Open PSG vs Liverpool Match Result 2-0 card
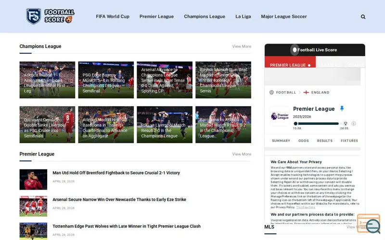385x240 pixels. [165, 124]
